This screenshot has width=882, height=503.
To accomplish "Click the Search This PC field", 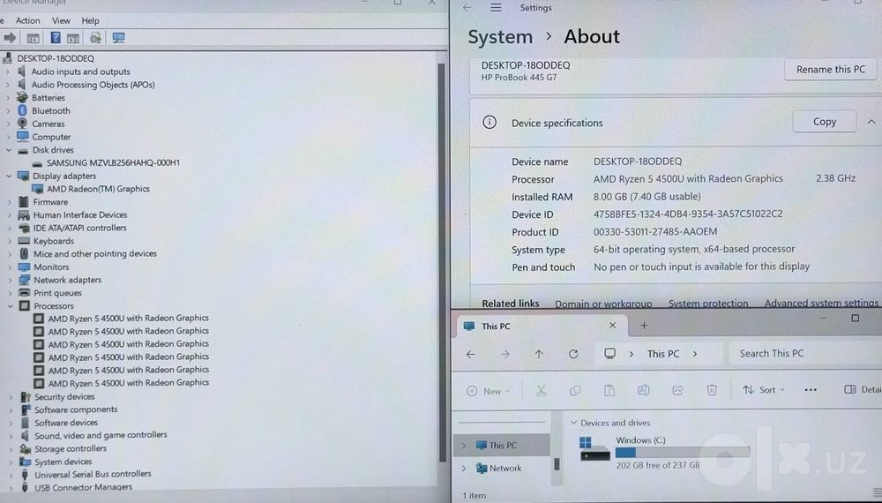I will [x=805, y=353].
